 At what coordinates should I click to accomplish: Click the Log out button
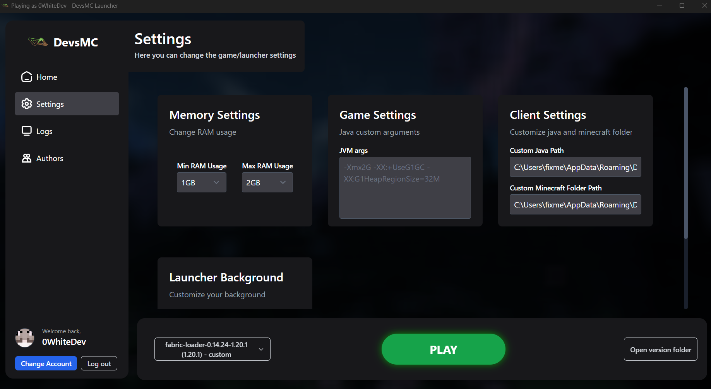99,363
